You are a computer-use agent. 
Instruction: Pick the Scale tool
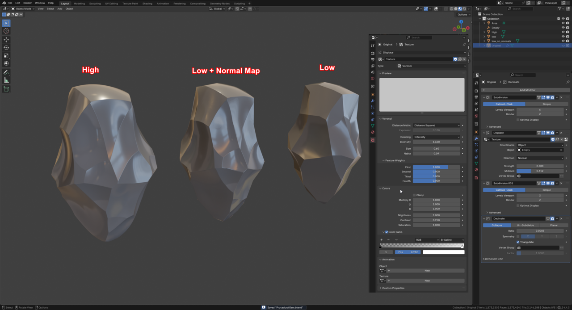pos(6,55)
